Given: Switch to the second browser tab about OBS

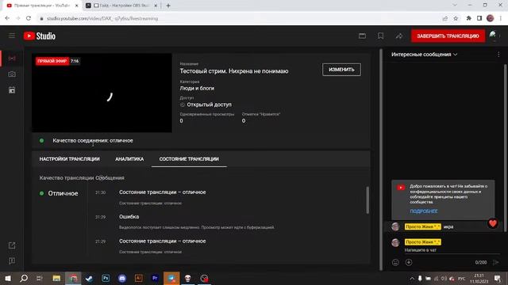Looking at the screenshot, I should (121, 6).
